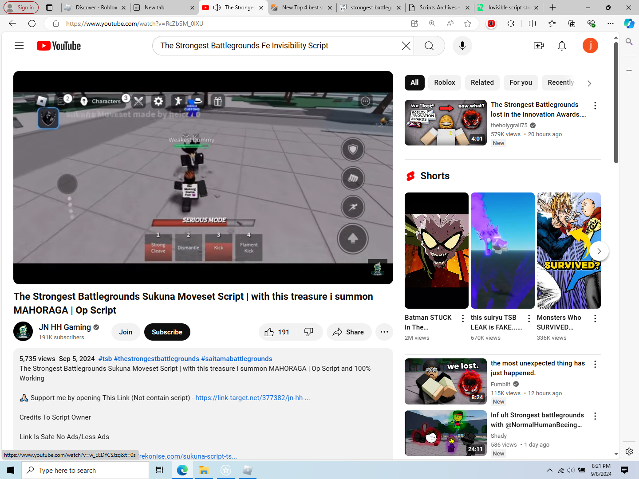Switch to Scripts Archives tab
This screenshot has width=639, height=479.
[x=439, y=8]
